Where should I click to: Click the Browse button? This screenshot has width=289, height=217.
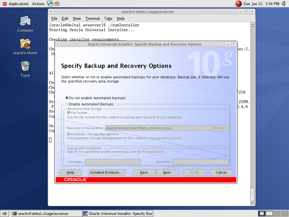221,128
